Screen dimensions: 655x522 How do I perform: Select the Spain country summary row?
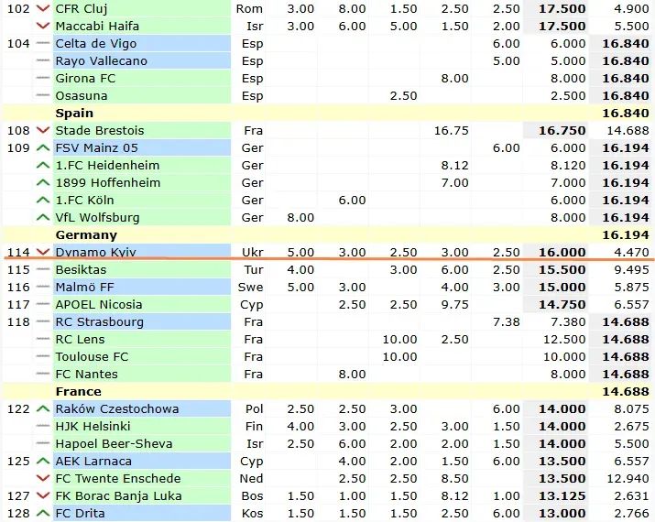click(75, 113)
